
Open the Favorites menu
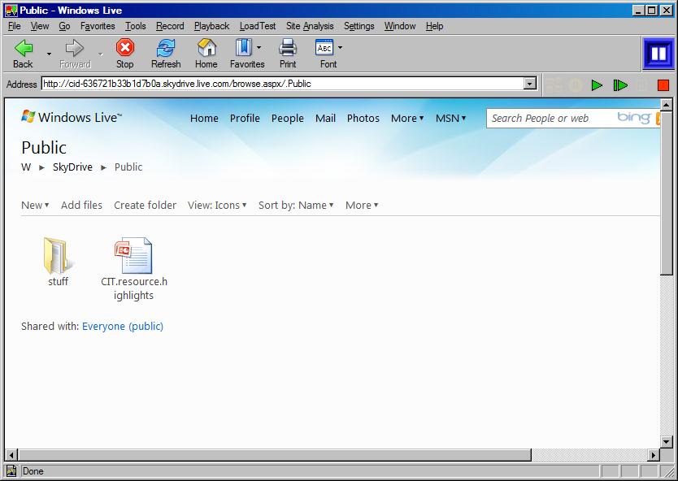tap(98, 26)
